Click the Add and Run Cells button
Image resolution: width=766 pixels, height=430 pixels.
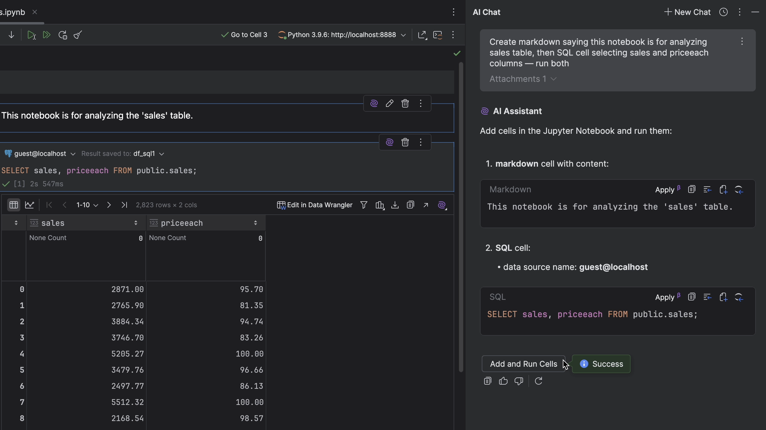click(x=523, y=364)
